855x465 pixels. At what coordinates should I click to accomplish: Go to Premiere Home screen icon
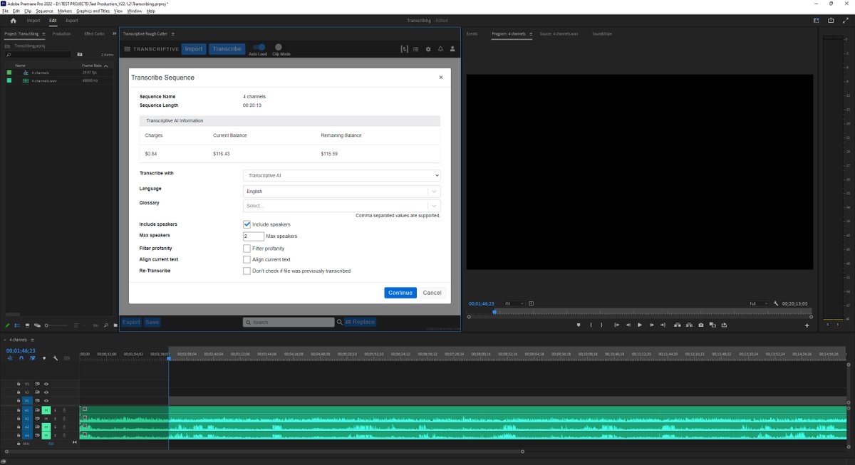13,21
